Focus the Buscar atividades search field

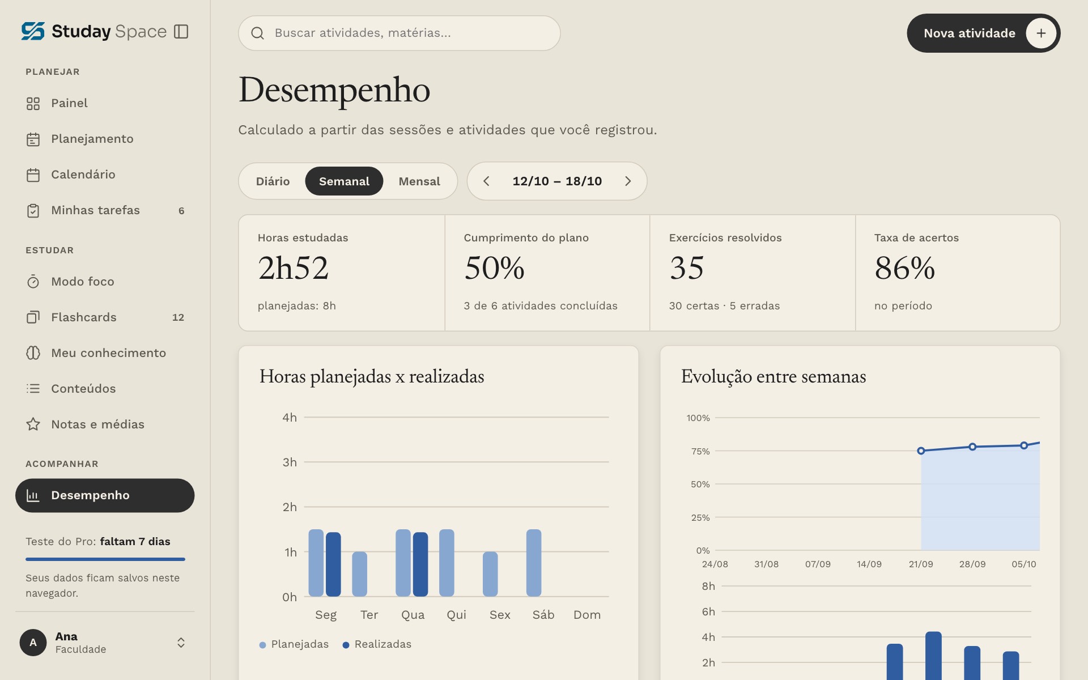click(x=399, y=33)
